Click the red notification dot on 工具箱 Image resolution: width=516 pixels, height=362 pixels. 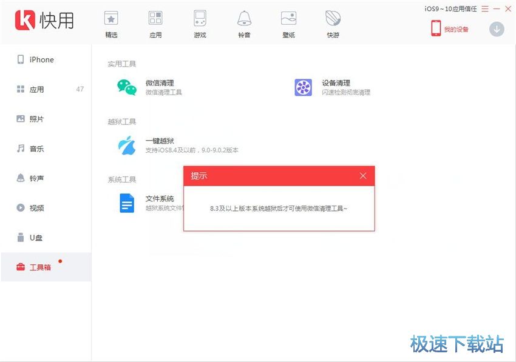[x=60, y=261]
